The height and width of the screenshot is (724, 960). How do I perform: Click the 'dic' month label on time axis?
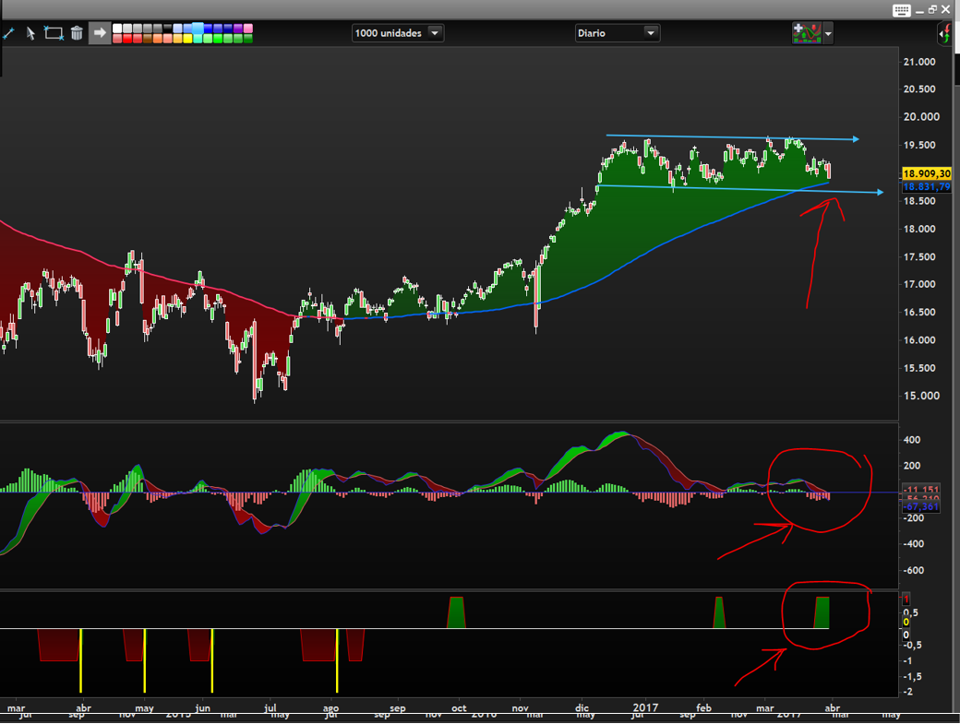point(582,707)
